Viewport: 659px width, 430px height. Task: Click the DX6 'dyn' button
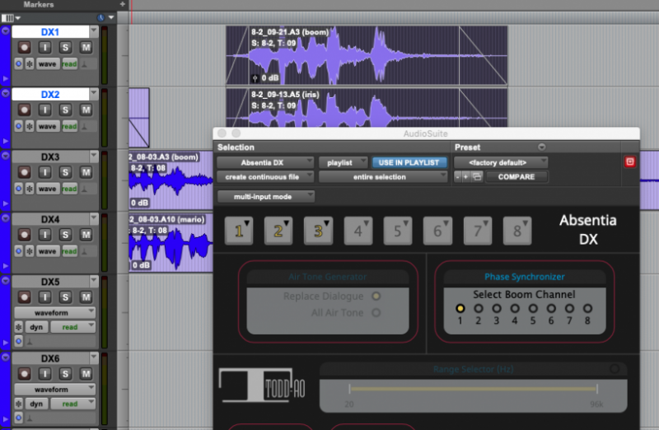(36, 404)
